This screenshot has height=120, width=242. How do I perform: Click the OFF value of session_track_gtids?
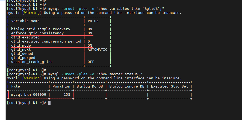91,62
